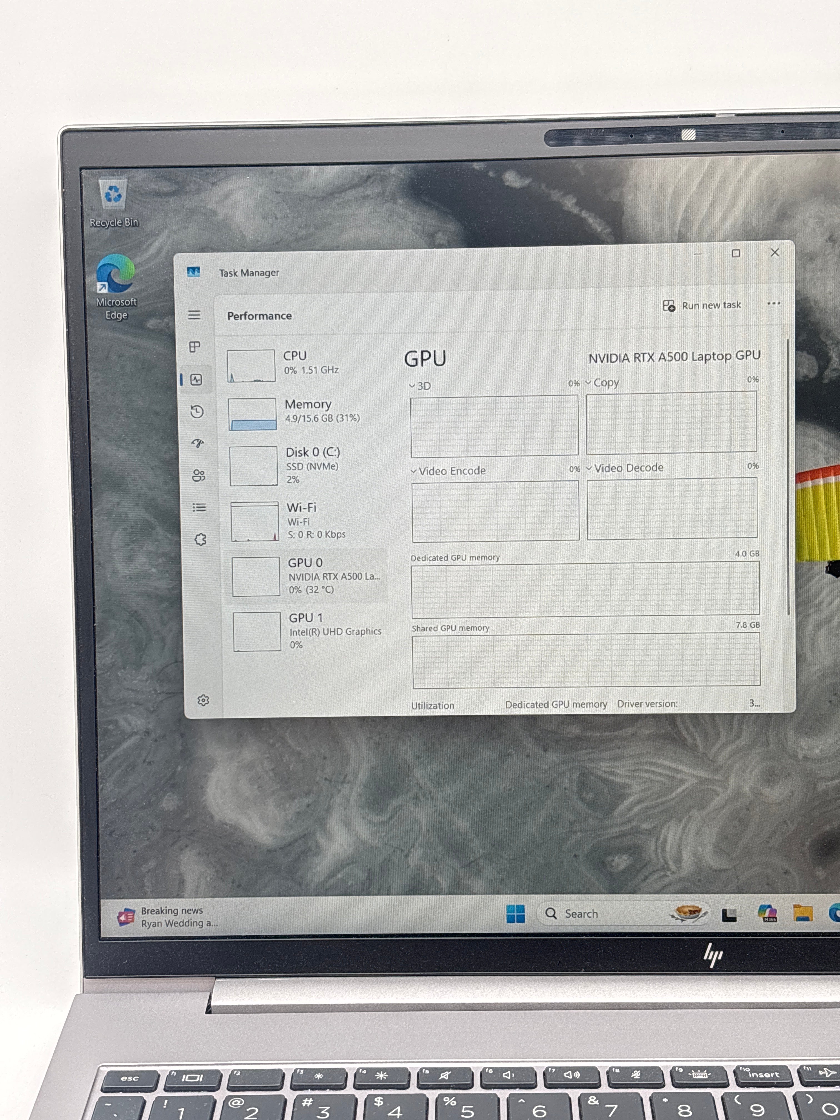
Task: Click the search highlight image in Search box
Action: point(688,913)
